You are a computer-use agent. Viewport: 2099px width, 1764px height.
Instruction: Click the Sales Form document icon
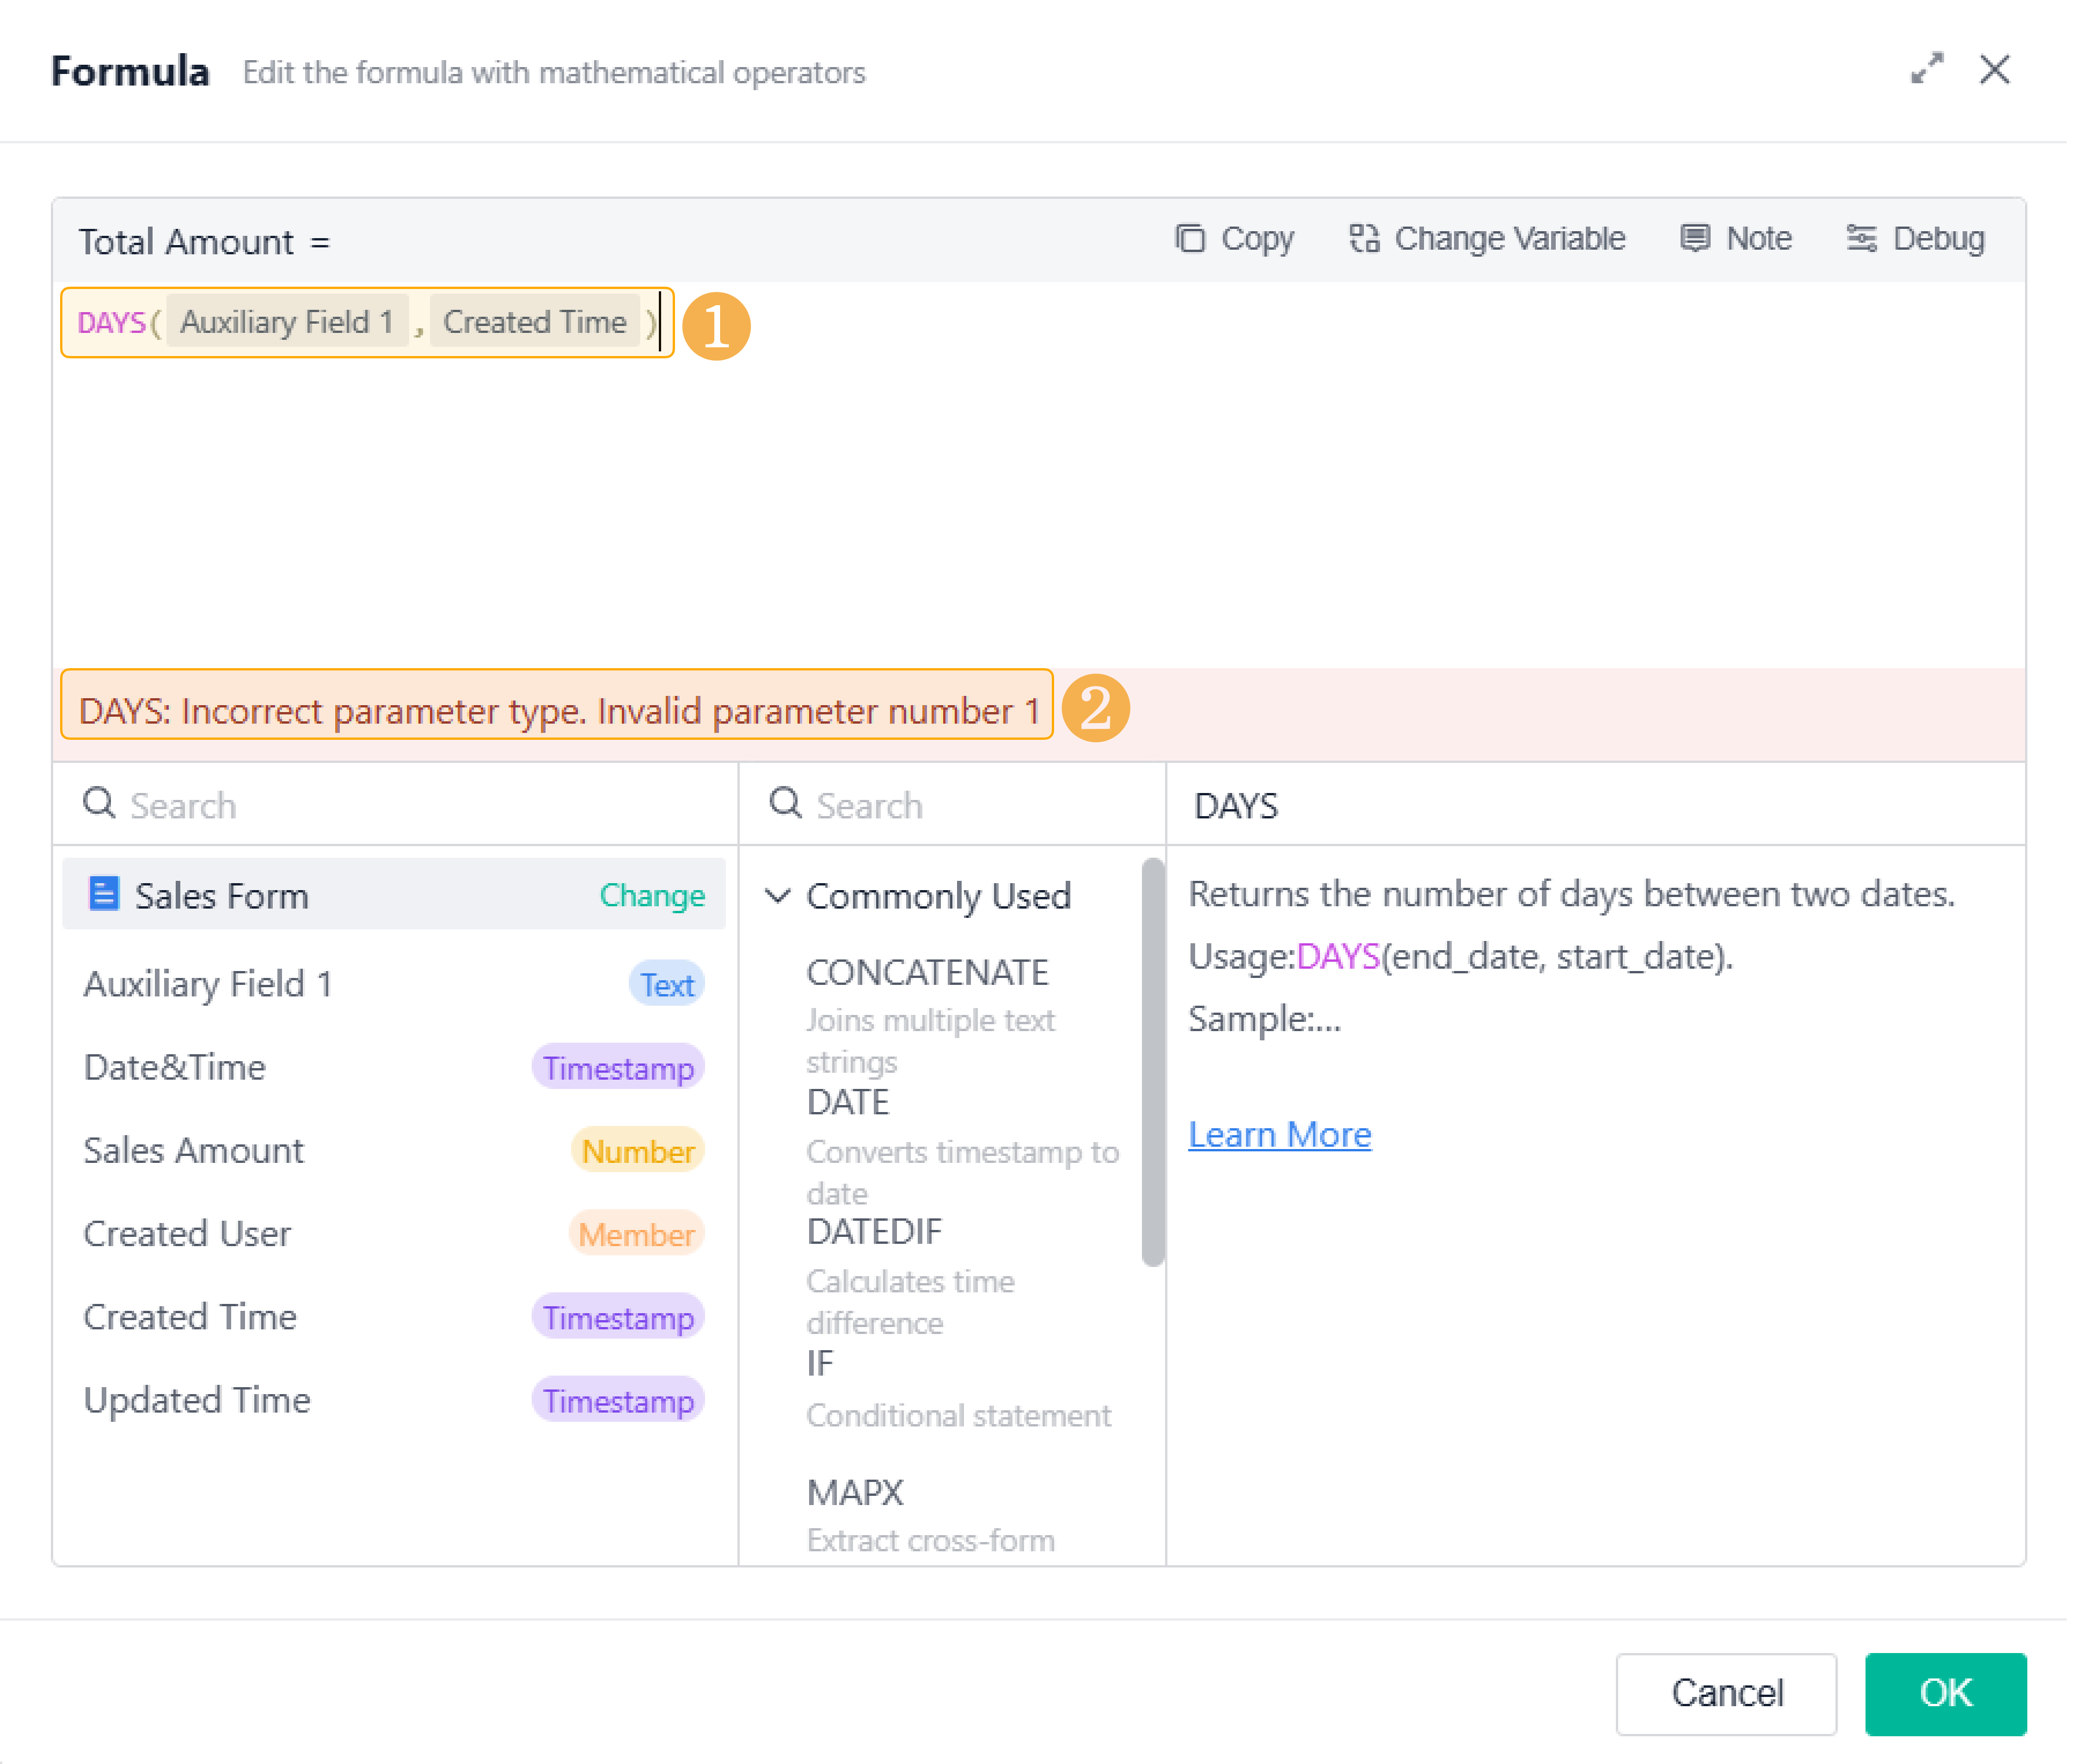click(x=104, y=893)
